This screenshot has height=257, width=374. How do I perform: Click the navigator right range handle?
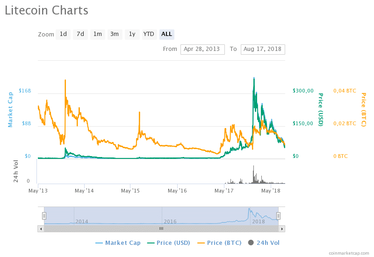[278, 216]
